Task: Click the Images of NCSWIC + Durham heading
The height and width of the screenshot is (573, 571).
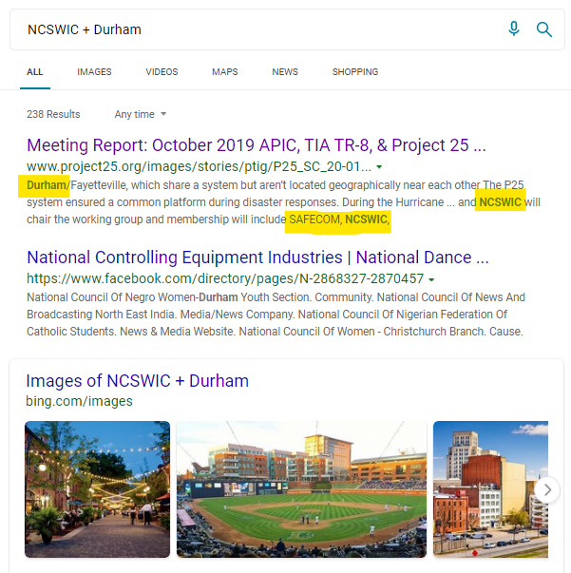Action: point(137,381)
